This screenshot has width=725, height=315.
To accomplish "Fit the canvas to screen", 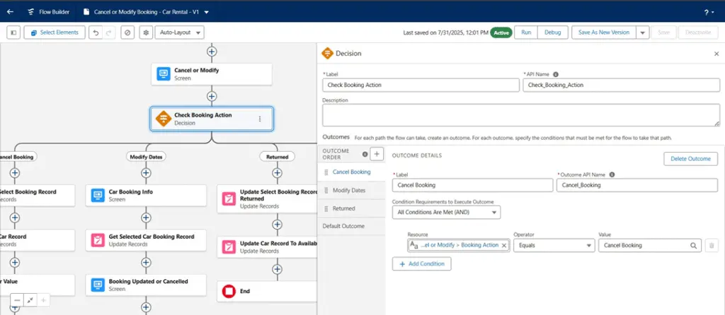I will tap(30, 300).
